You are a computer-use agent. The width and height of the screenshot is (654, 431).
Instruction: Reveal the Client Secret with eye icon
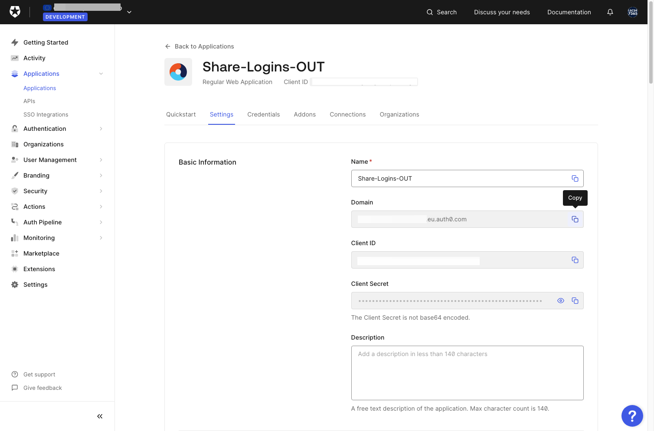pyautogui.click(x=561, y=301)
